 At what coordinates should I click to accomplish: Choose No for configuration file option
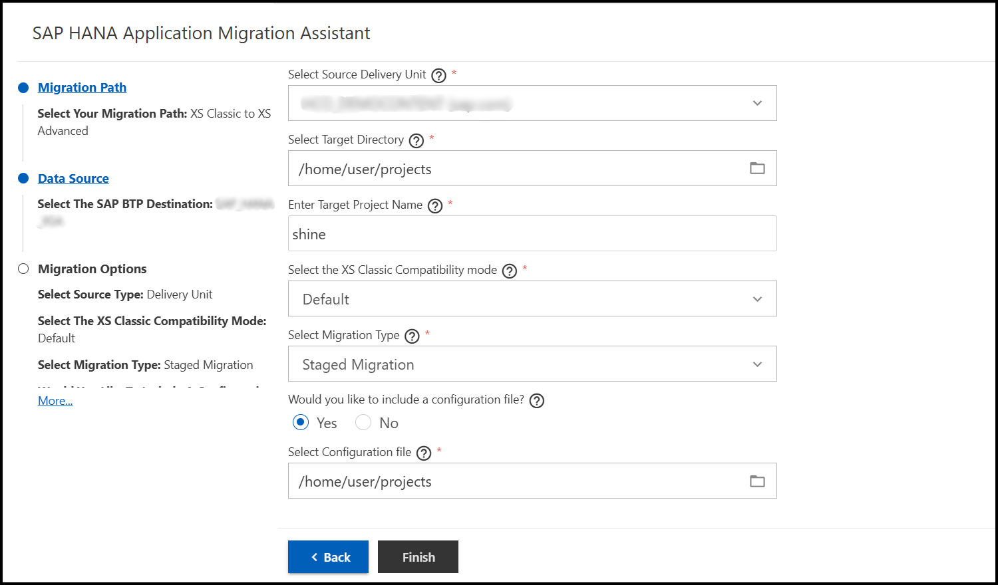click(x=363, y=422)
